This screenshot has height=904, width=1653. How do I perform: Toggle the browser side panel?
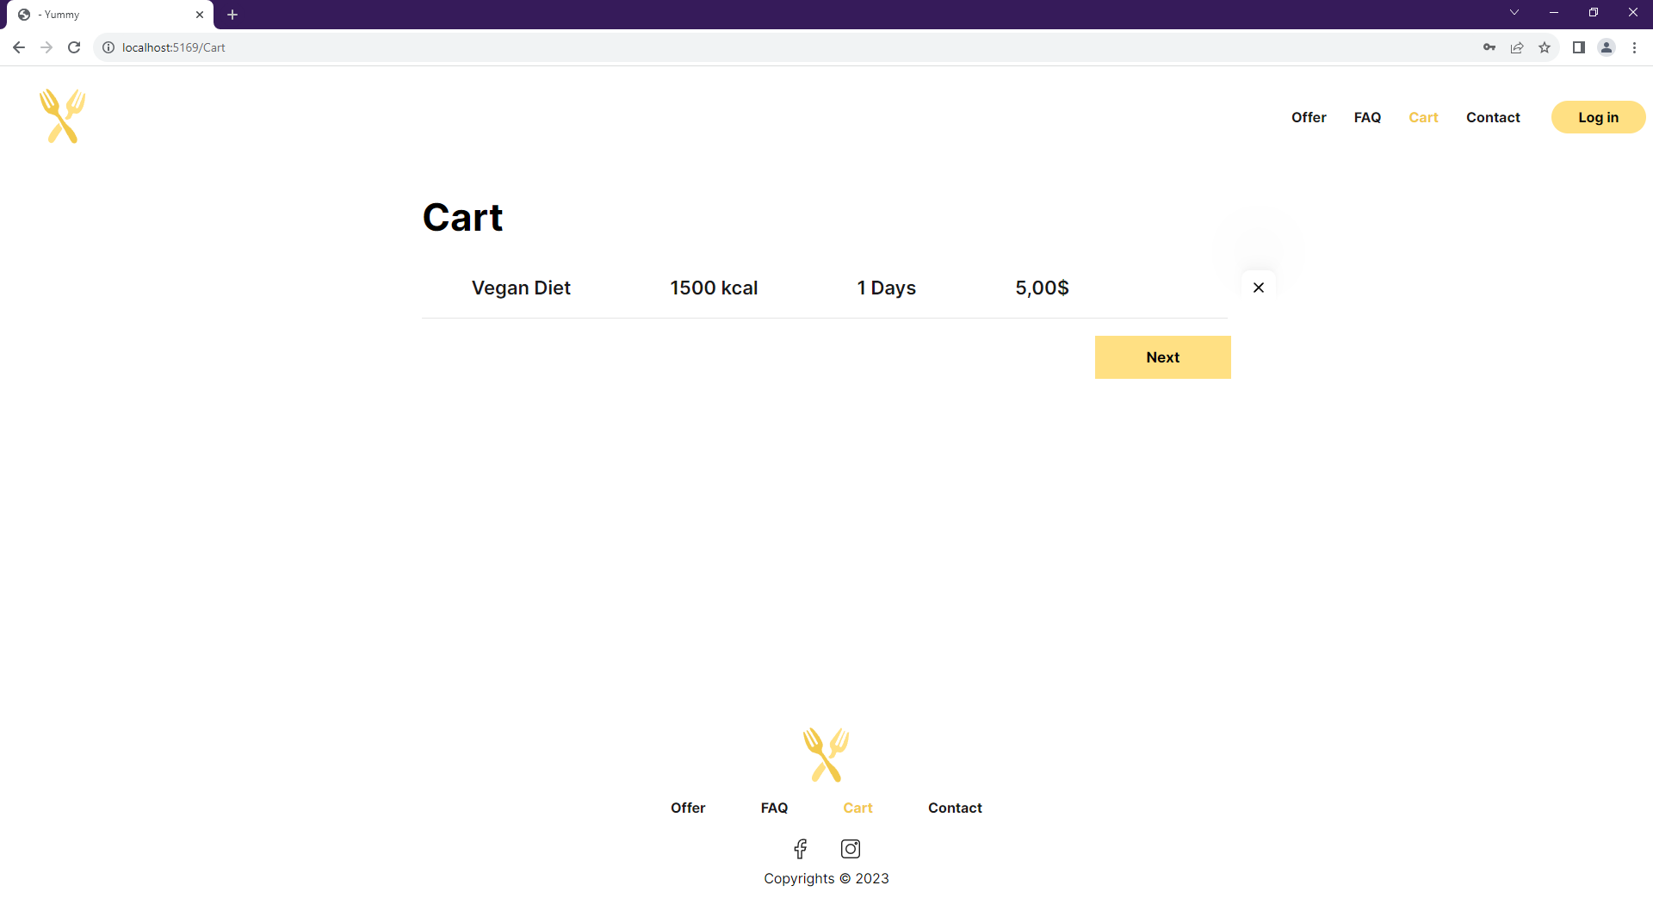tap(1579, 47)
